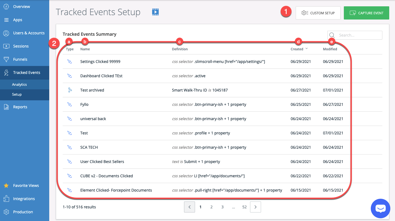Click Smart Walk-Thru icon for Test archived
395x221 pixels.
coord(70,90)
